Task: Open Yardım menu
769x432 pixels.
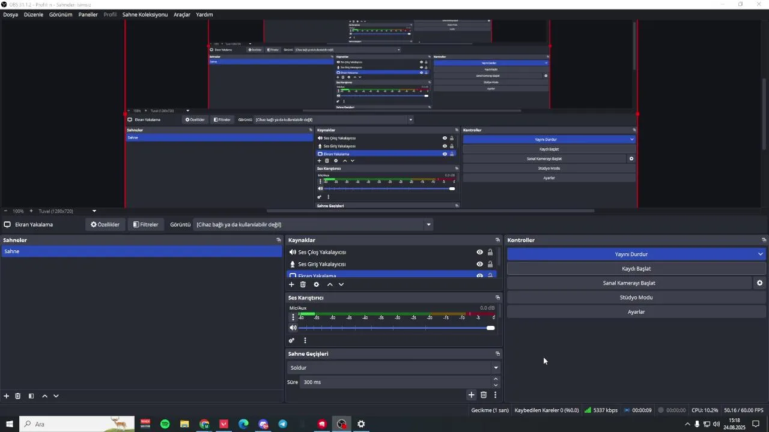Action: (204, 14)
